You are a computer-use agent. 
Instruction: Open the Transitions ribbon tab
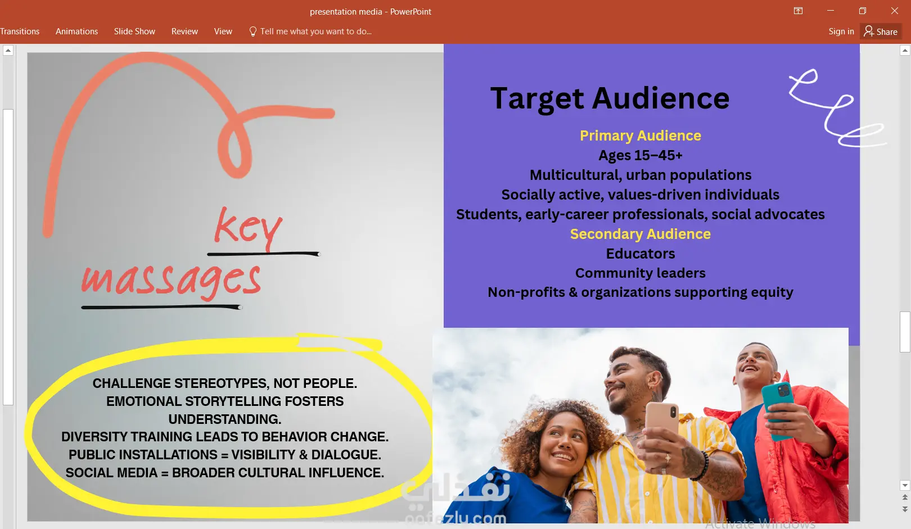click(20, 31)
